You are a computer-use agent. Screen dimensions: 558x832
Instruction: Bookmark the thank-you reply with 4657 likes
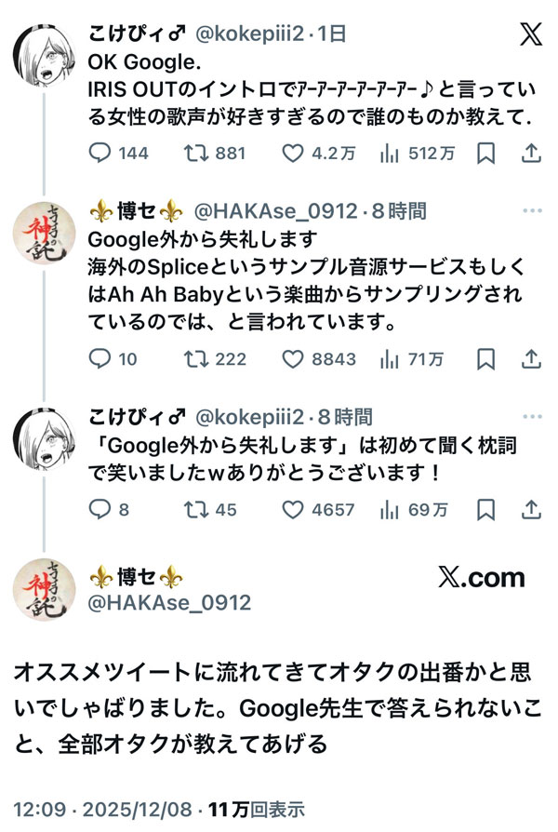485,509
